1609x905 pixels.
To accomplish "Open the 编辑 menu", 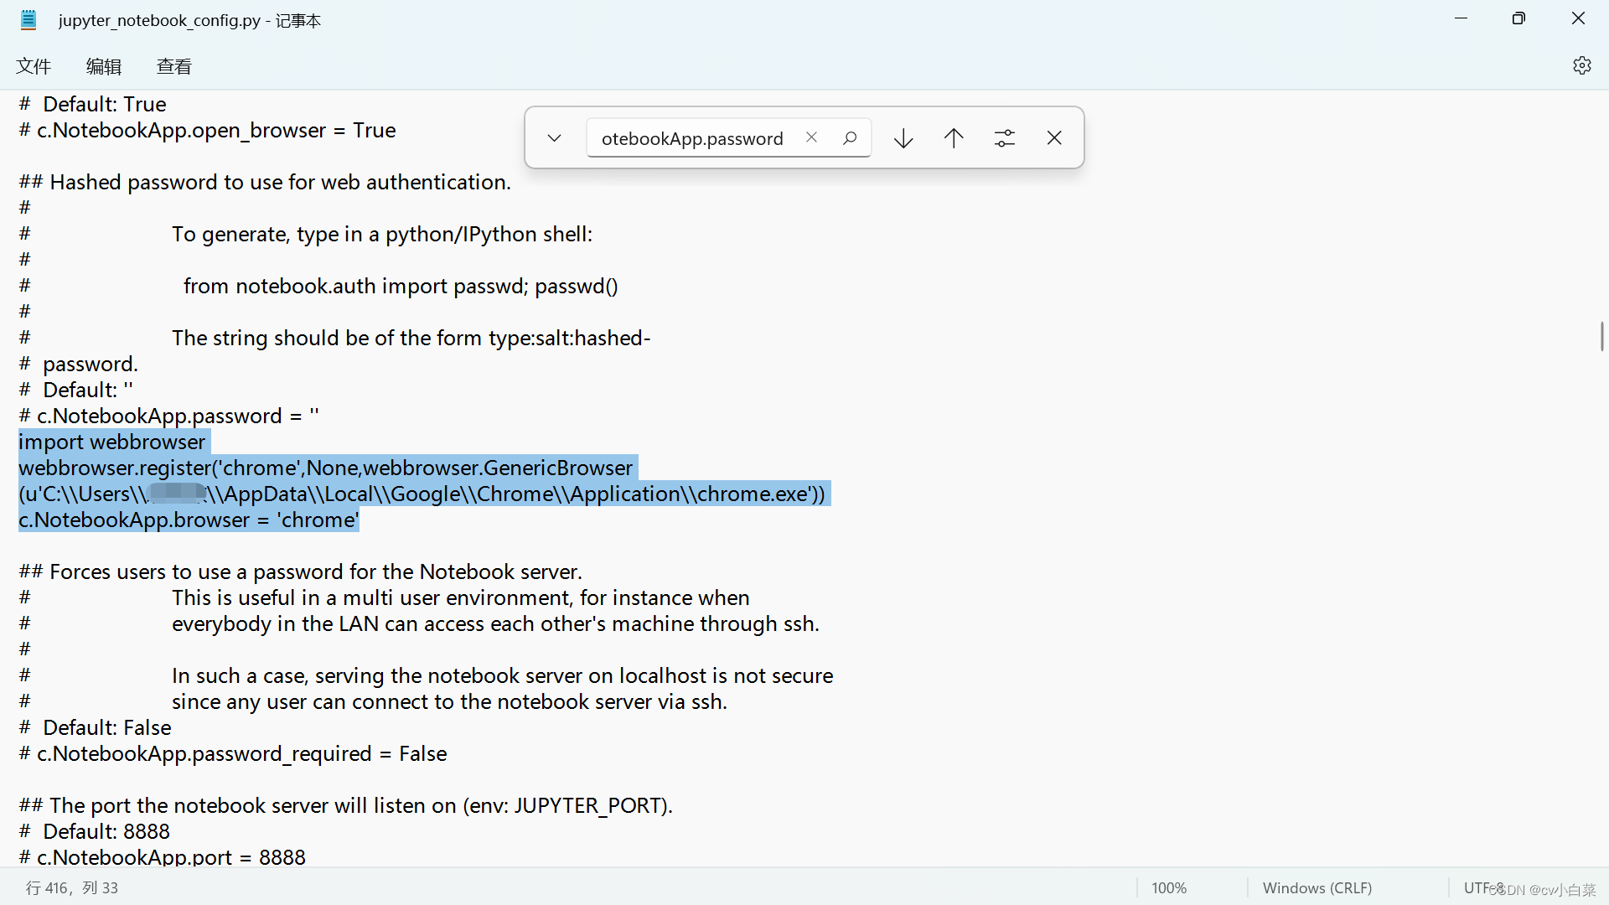I will [x=104, y=66].
